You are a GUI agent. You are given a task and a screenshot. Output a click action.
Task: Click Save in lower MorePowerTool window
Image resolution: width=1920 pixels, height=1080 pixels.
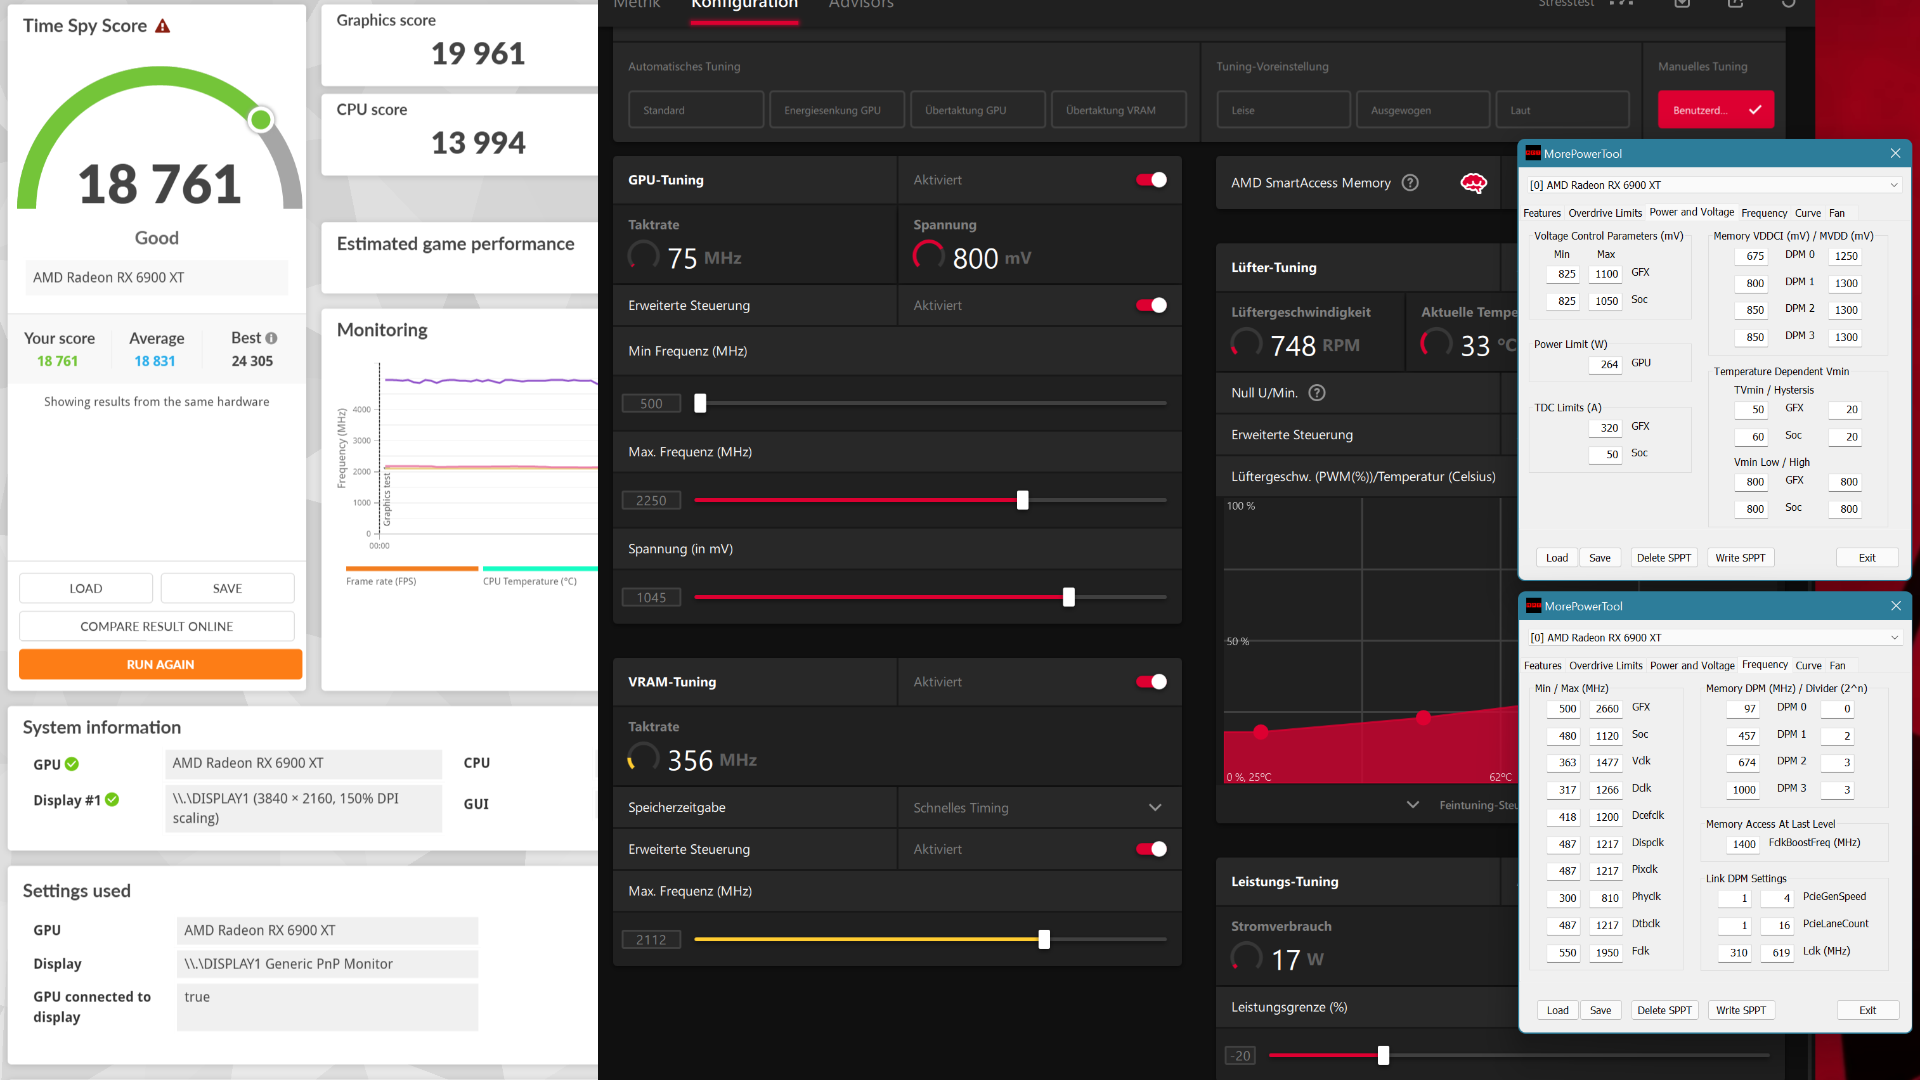point(1600,1011)
